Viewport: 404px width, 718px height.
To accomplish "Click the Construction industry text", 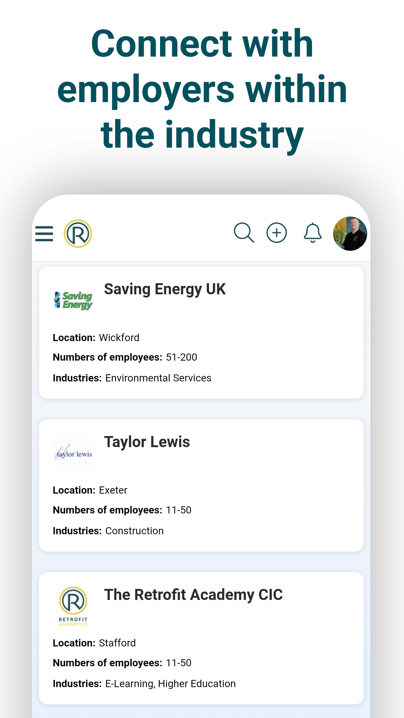I will tap(134, 531).
